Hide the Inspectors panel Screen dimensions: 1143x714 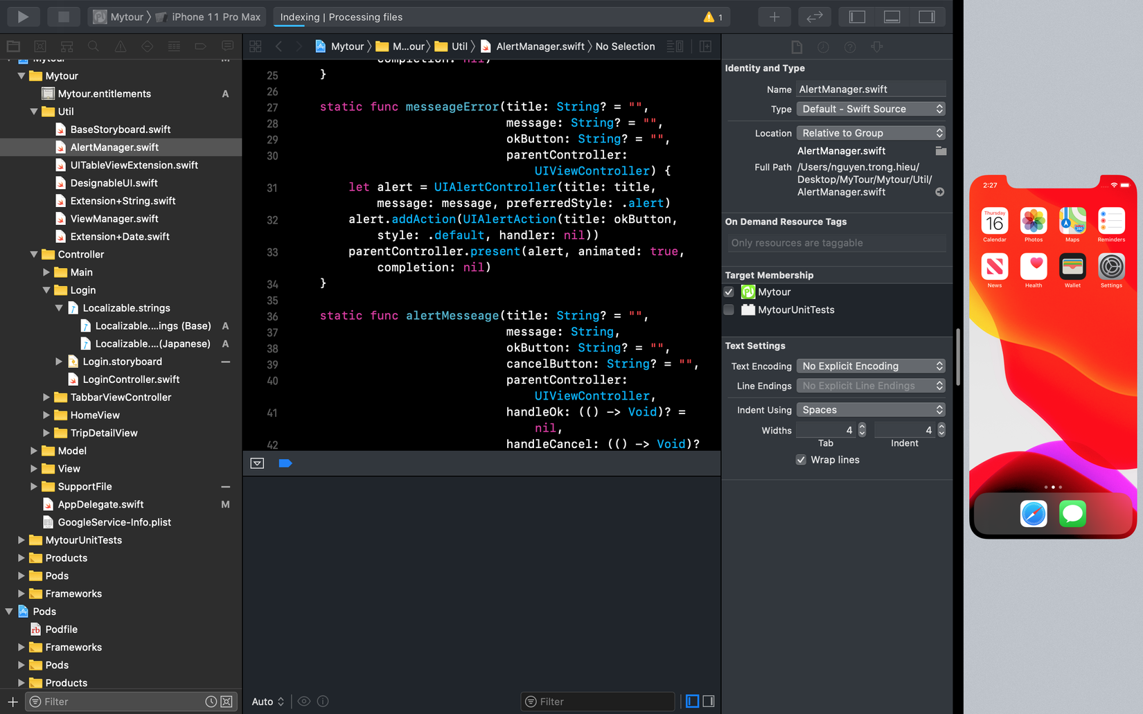926,17
